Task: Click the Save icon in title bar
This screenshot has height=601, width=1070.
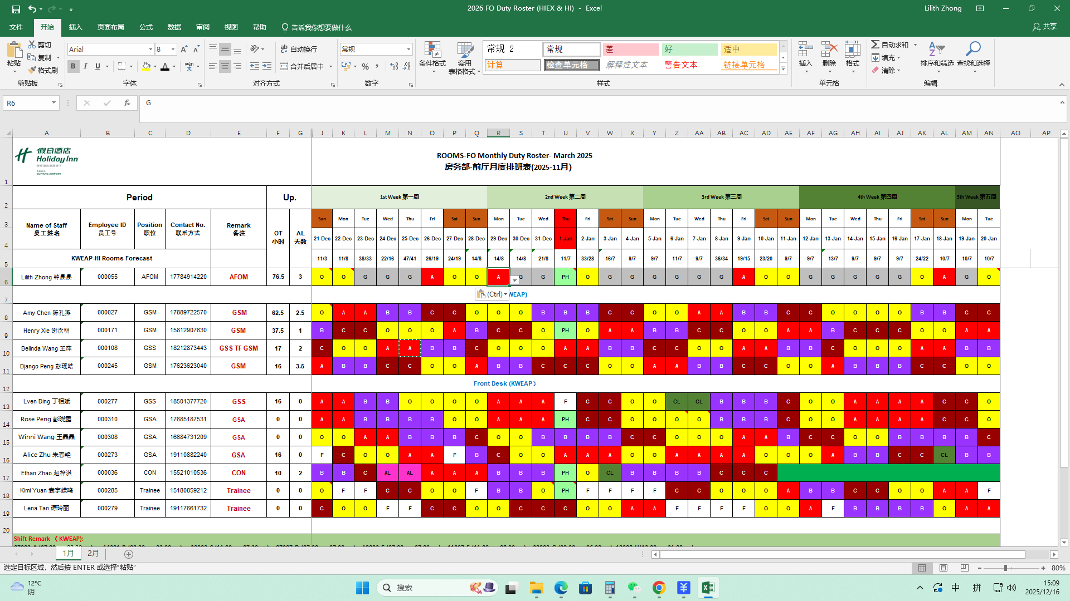Action: pyautogui.click(x=16, y=9)
